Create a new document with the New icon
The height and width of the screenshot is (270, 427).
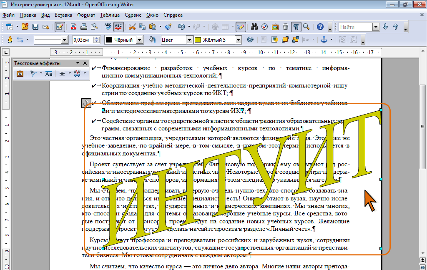(x=10, y=27)
